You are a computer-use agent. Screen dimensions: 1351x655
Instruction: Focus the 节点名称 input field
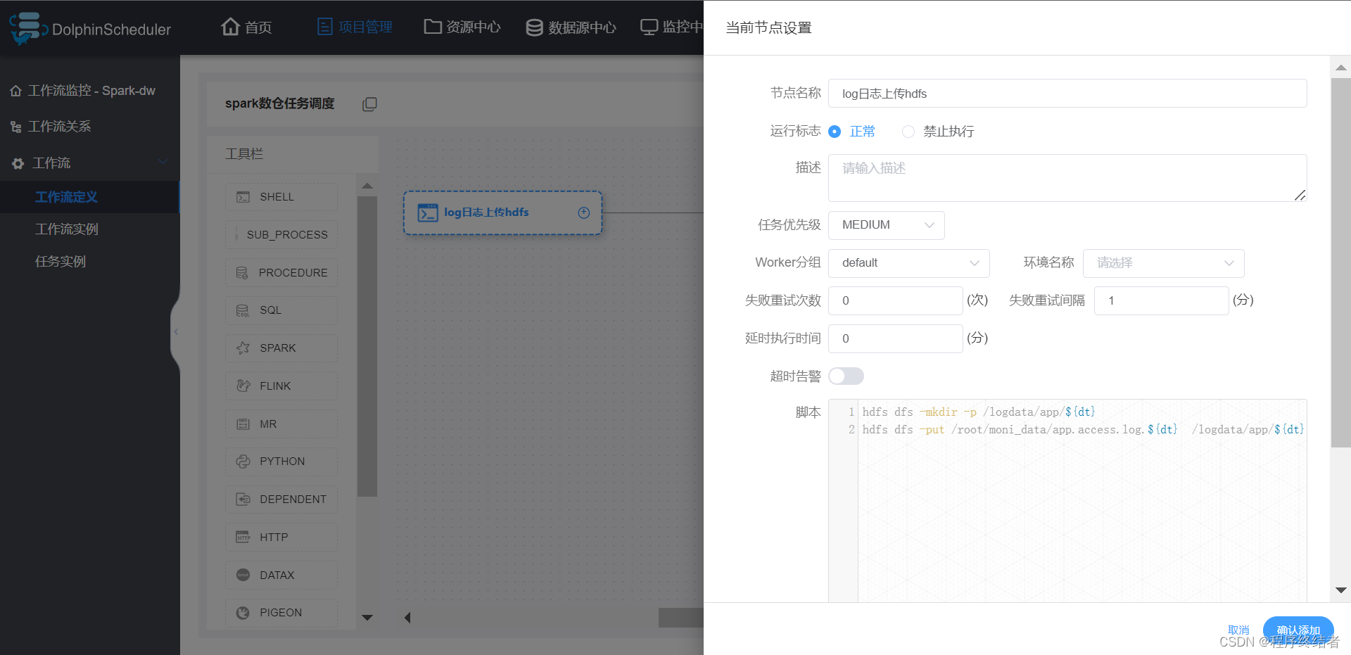point(1067,94)
